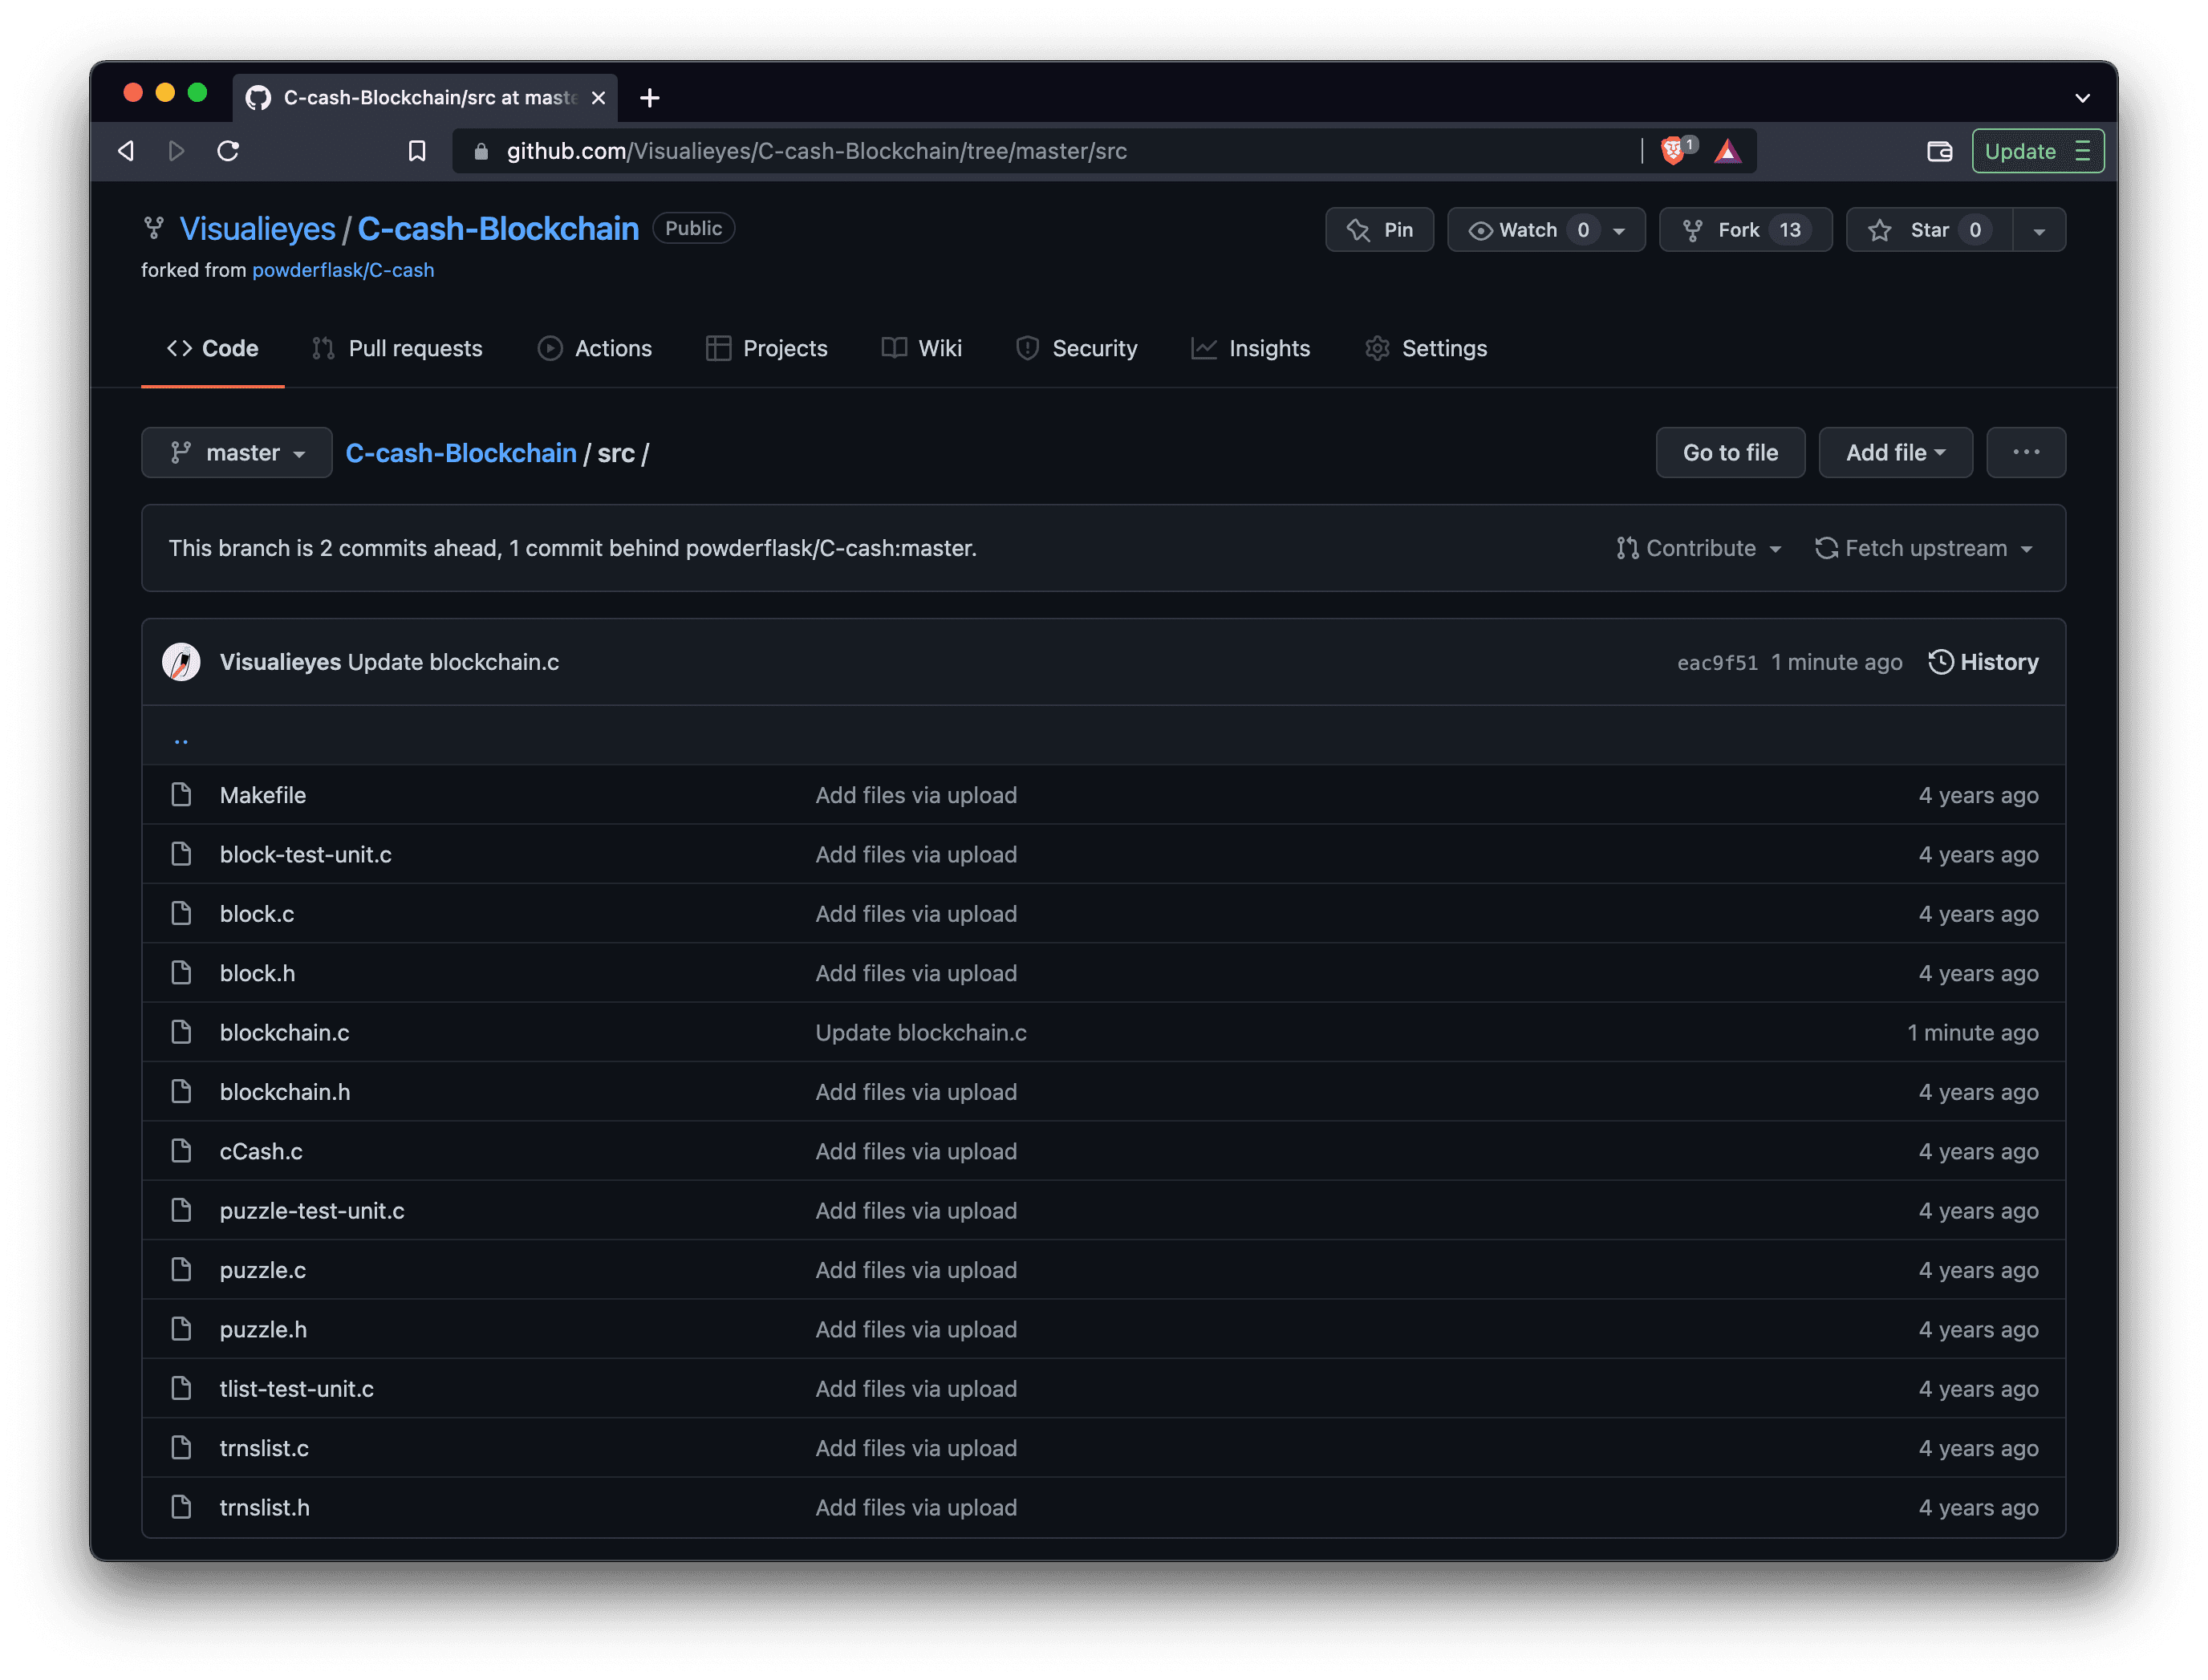Open the powderflask/C-cash upstream link
The width and height of the screenshot is (2208, 1680).
[x=343, y=270]
